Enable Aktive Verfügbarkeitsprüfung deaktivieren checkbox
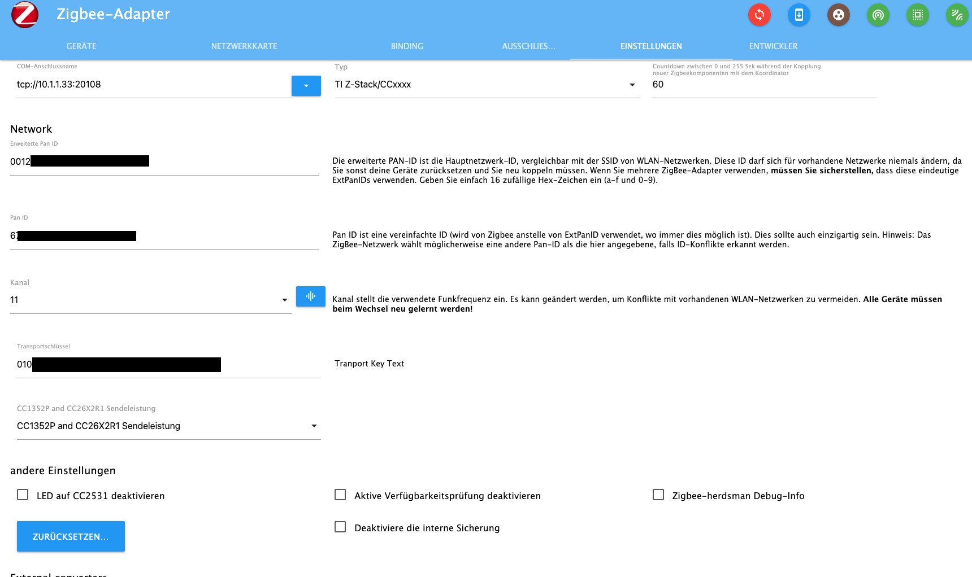This screenshot has width=972, height=577. (340, 495)
